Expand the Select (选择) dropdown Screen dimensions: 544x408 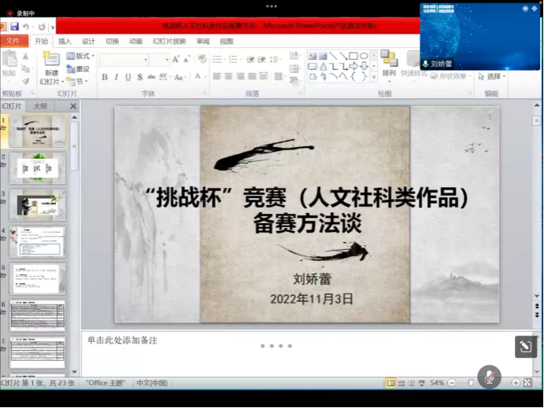coord(493,76)
